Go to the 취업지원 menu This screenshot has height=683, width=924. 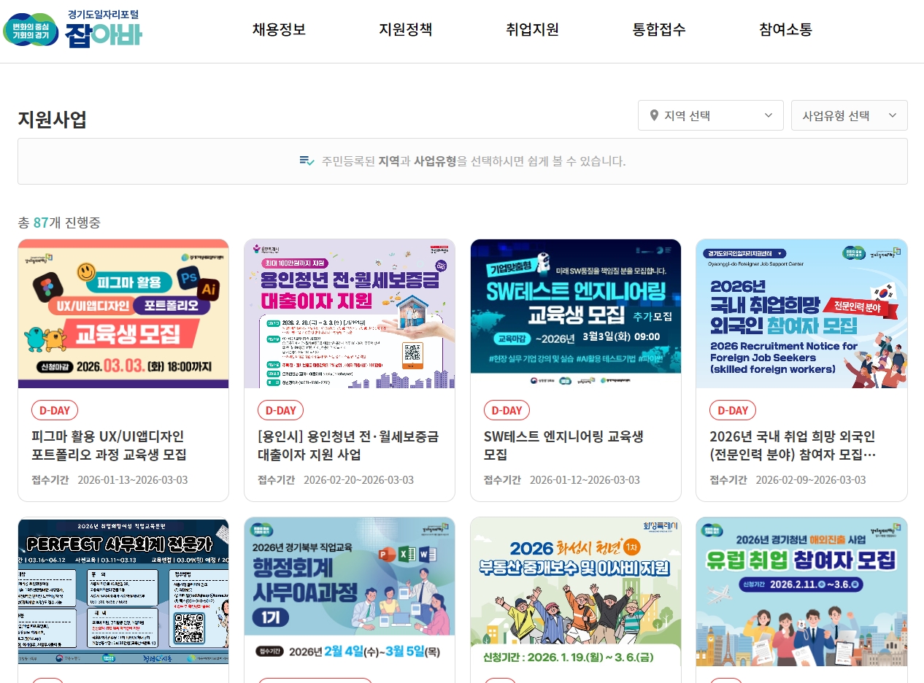[532, 29]
